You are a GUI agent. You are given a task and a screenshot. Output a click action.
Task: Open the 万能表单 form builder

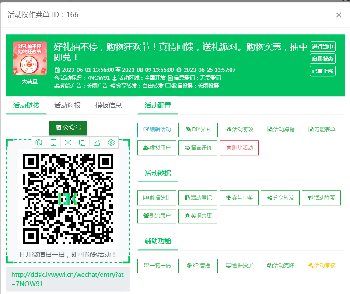[x=322, y=129]
